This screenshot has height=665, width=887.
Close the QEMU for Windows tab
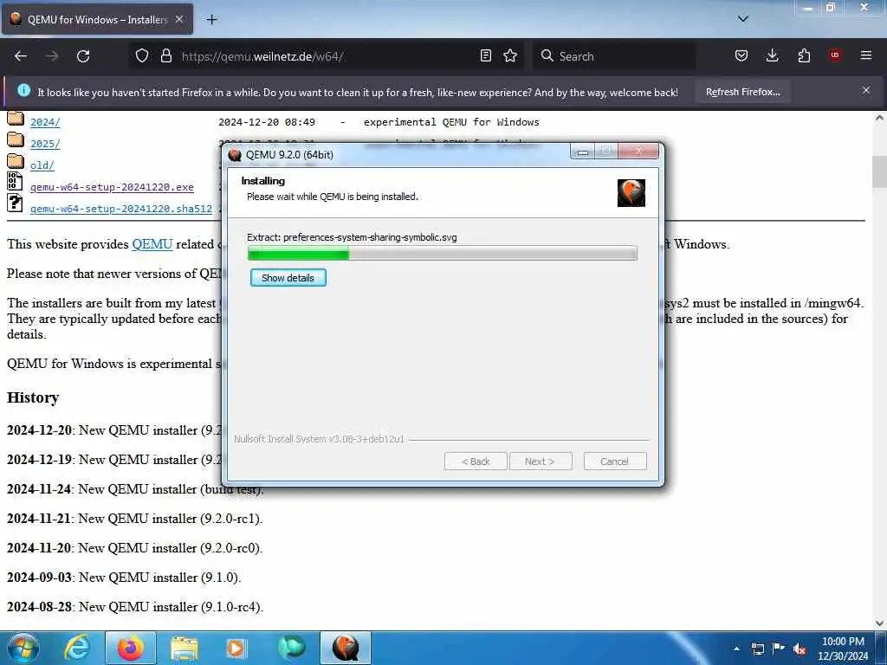pos(179,19)
